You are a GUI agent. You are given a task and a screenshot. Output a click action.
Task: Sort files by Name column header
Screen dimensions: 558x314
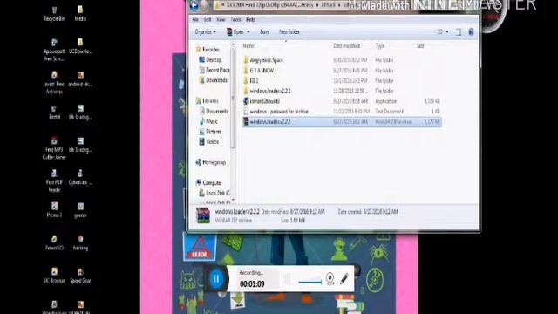click(x=248, y=46)
